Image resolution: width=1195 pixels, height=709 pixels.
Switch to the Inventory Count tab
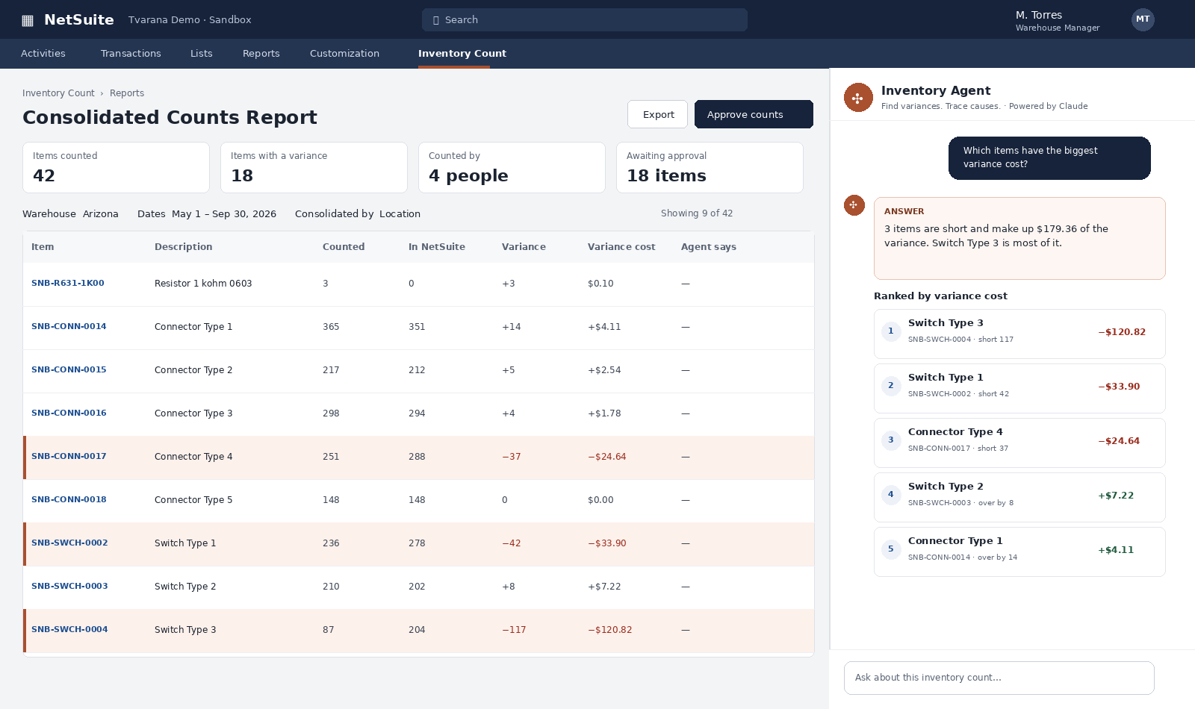click(x=462, y=54)
